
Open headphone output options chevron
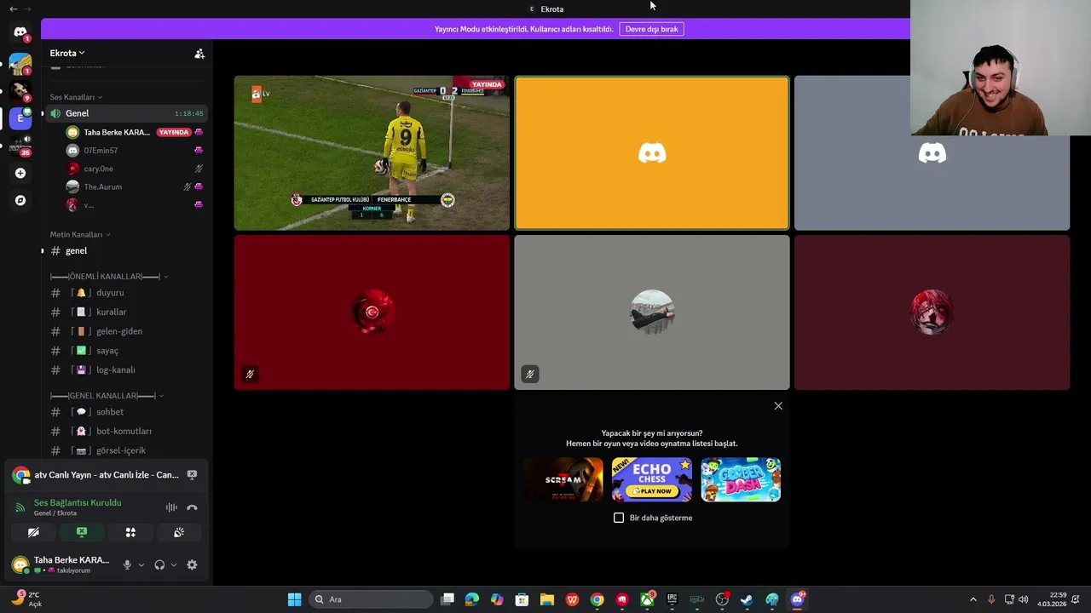point(174,564)
